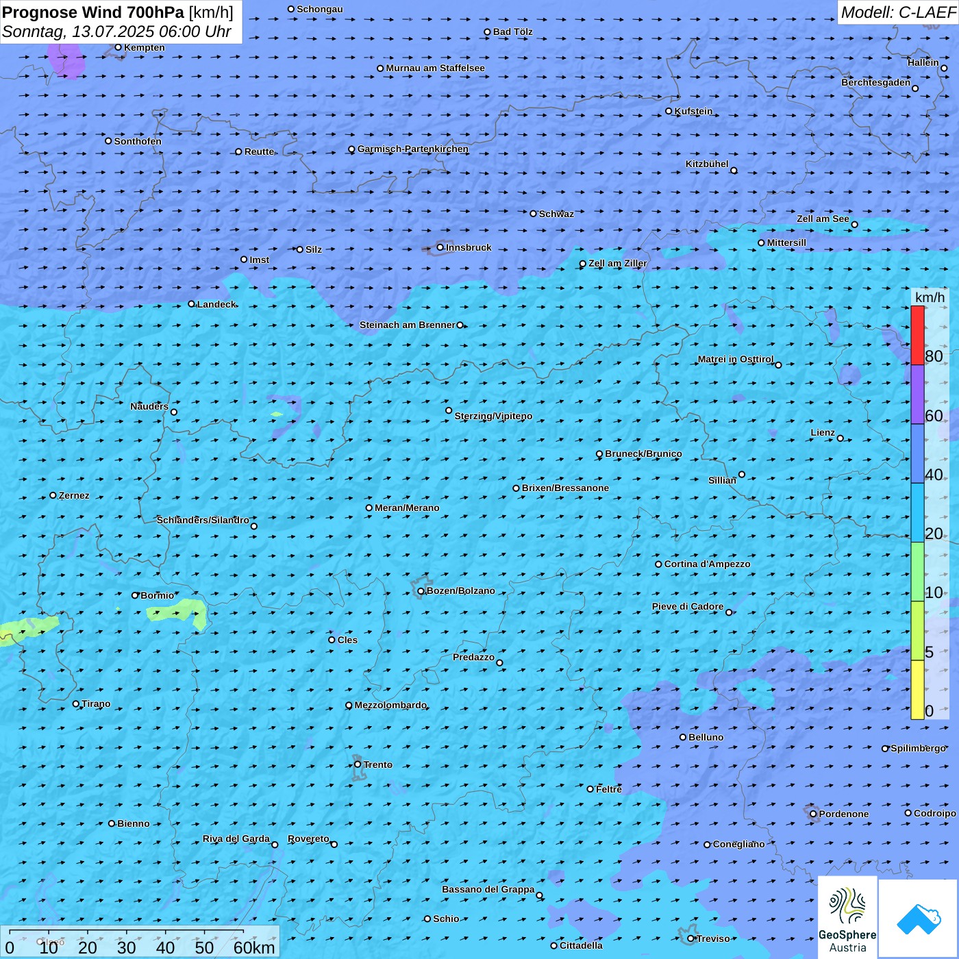Select the Treviso label
This screenshot has width=959, height=959.
713,938
